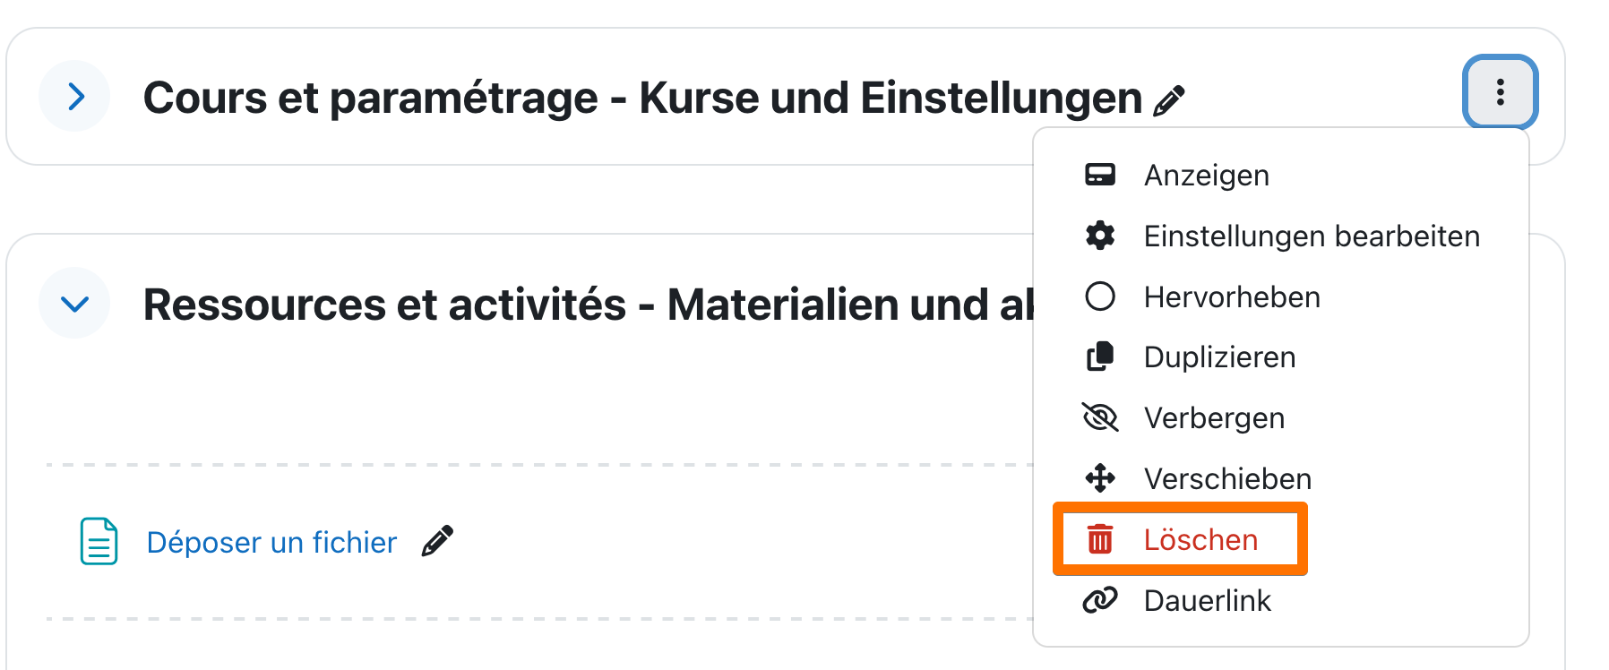
Task: Click the document icon left of Déposer un fichier
Action: coord(99,541)
